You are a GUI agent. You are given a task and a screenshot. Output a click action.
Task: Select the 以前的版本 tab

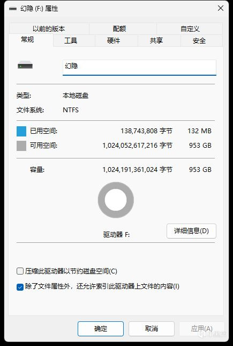coord(49,28)
